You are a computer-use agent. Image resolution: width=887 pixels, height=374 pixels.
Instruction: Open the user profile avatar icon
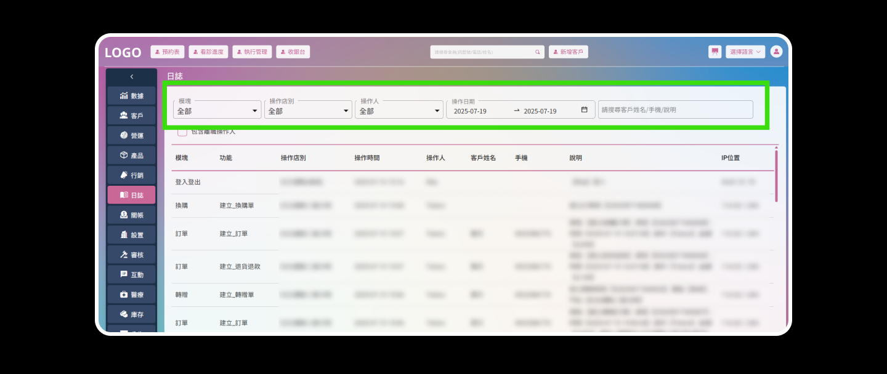pos(776,52)
